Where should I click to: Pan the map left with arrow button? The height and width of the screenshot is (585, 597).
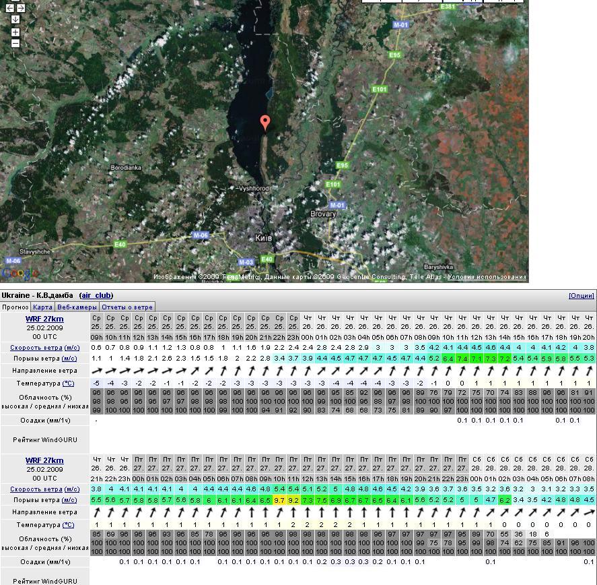pos(9,8)
